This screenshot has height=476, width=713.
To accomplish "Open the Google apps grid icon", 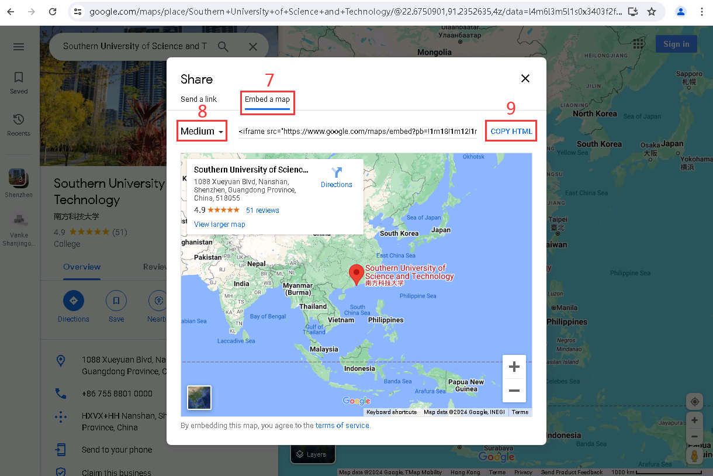I will (638, 44).
